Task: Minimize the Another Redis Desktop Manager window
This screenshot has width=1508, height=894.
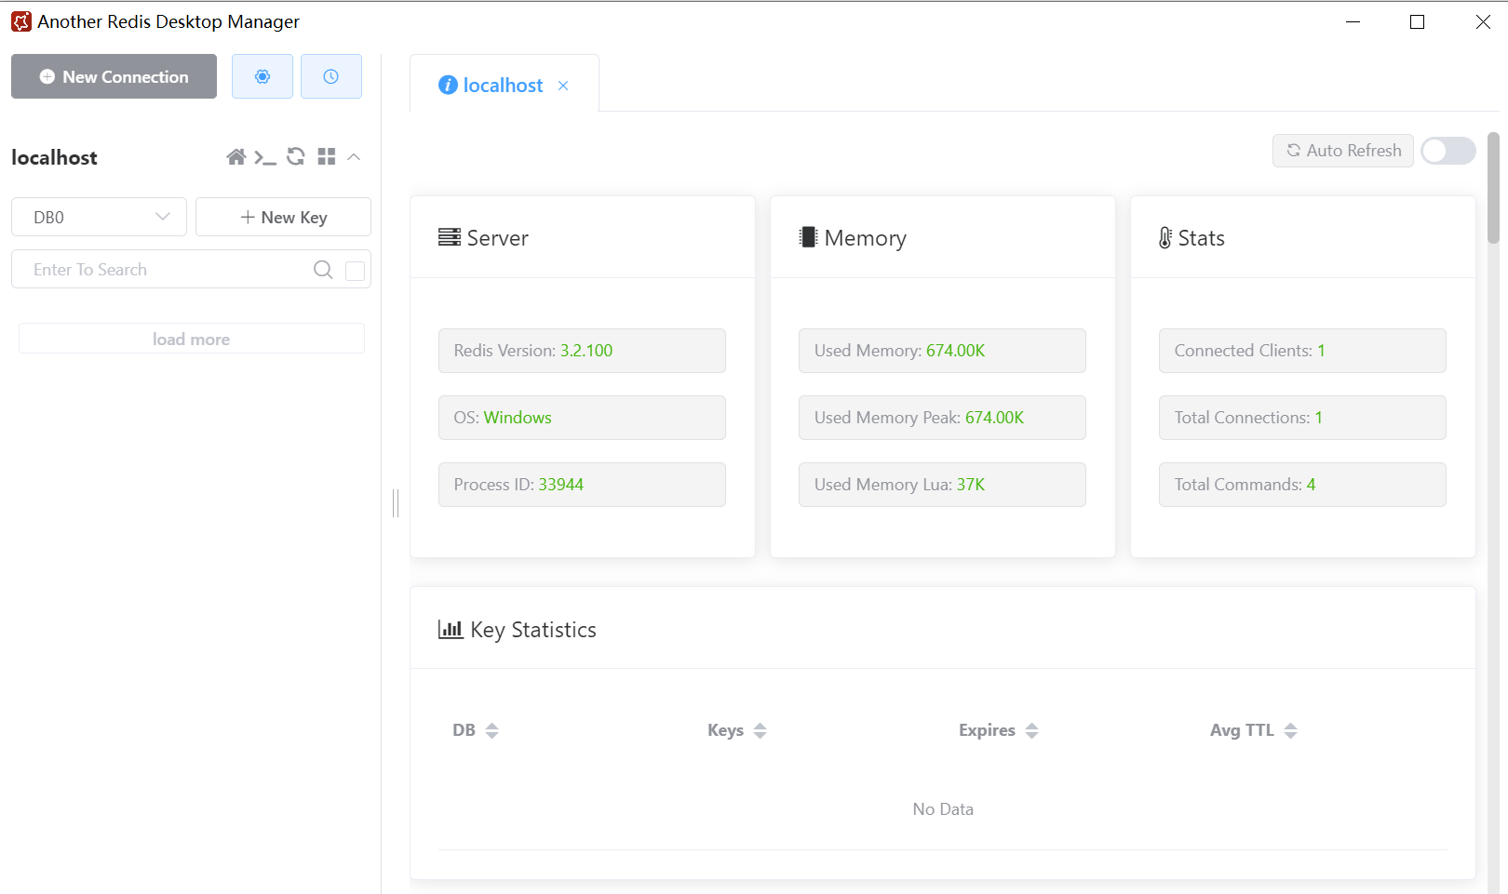Action: click(1353, 21)
